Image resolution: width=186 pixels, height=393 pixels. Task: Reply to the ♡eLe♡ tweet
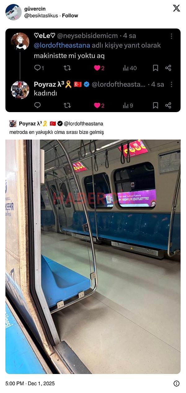(x=38, y=68)
